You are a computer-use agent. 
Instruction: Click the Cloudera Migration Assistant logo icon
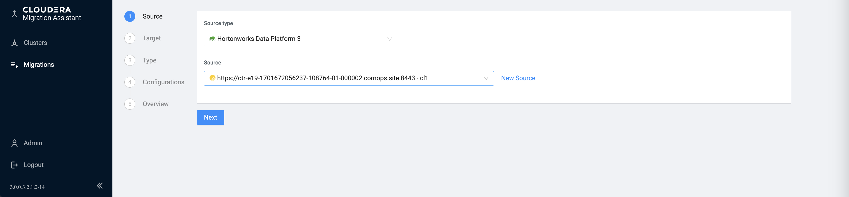pyautogui.click(x=14, y=13)
